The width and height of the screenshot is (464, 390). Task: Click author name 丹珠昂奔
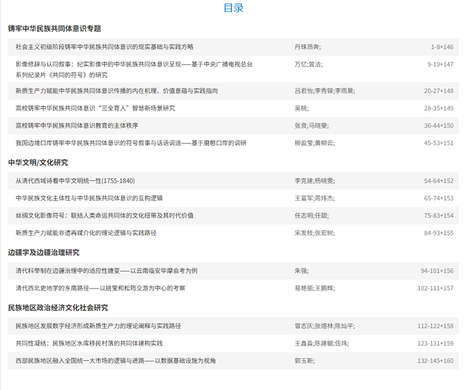click(306, 47)
